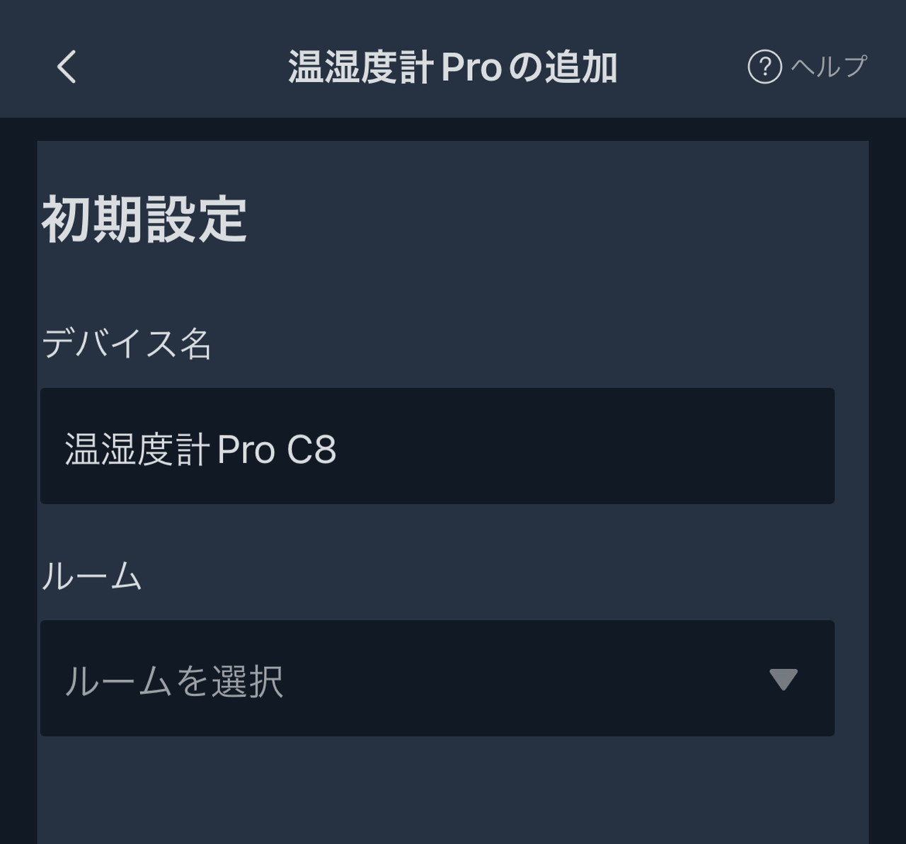The image size is (906, 844).
Task: Click the blank header area left of title
Action: coord(177,67)
